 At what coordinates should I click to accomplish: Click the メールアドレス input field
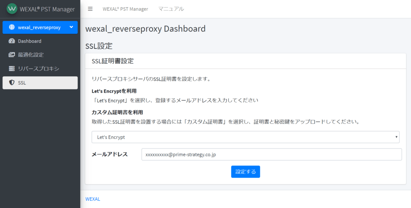click(x=272, y=155)
